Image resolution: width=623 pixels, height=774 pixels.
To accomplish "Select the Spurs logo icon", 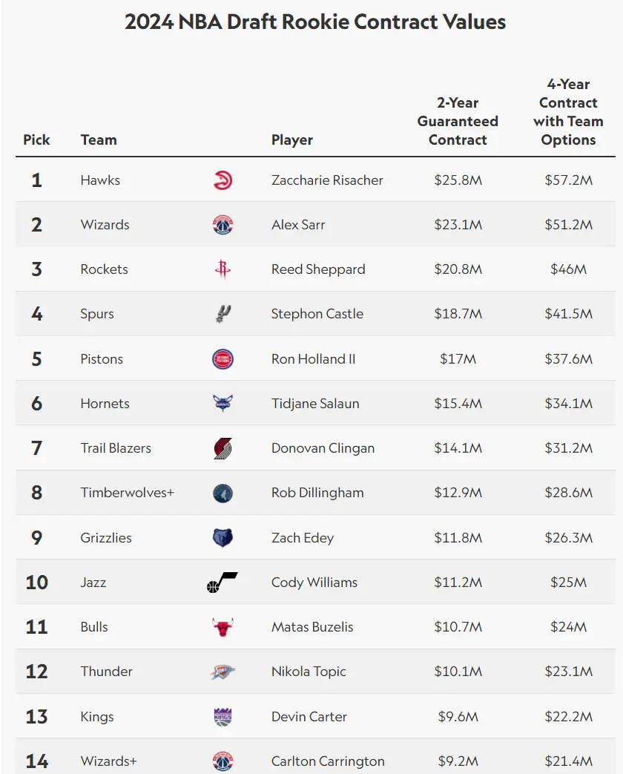I will click(x=222, y=314).
